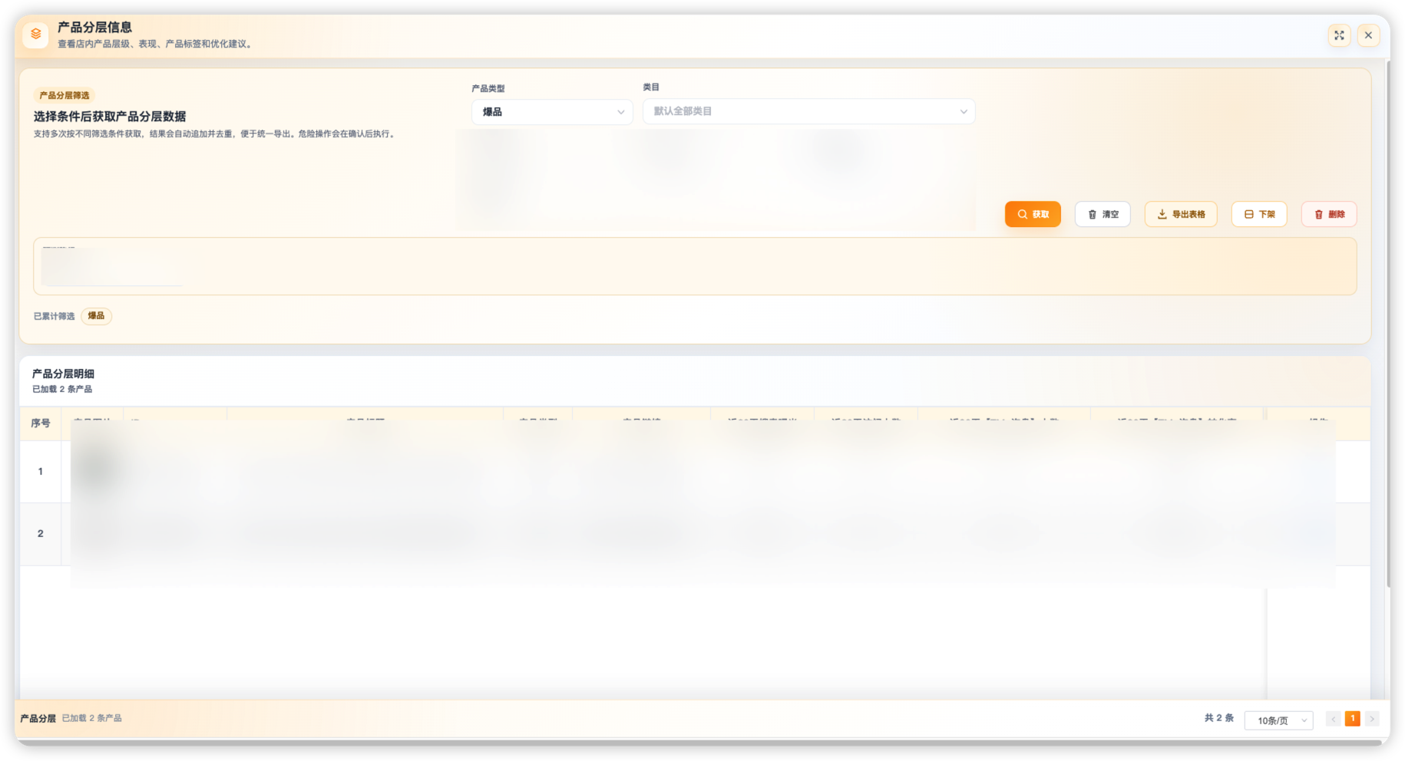The image size is (1405, 761).
Task: Click the right vertical scrollbar
Action: pos(1388,322)
